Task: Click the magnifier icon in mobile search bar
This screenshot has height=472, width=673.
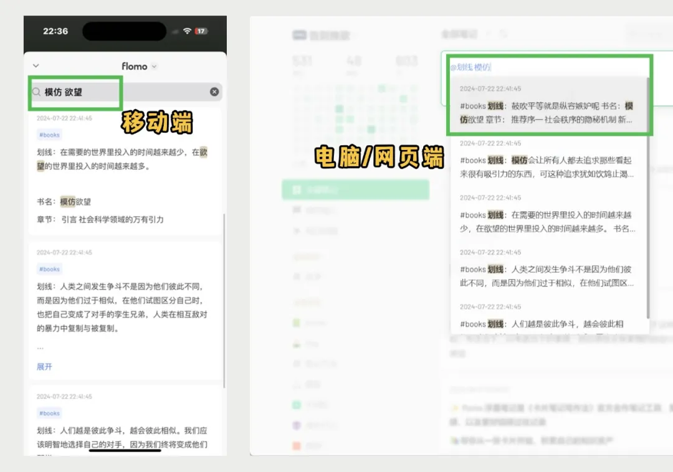Action: pos(37,92)
